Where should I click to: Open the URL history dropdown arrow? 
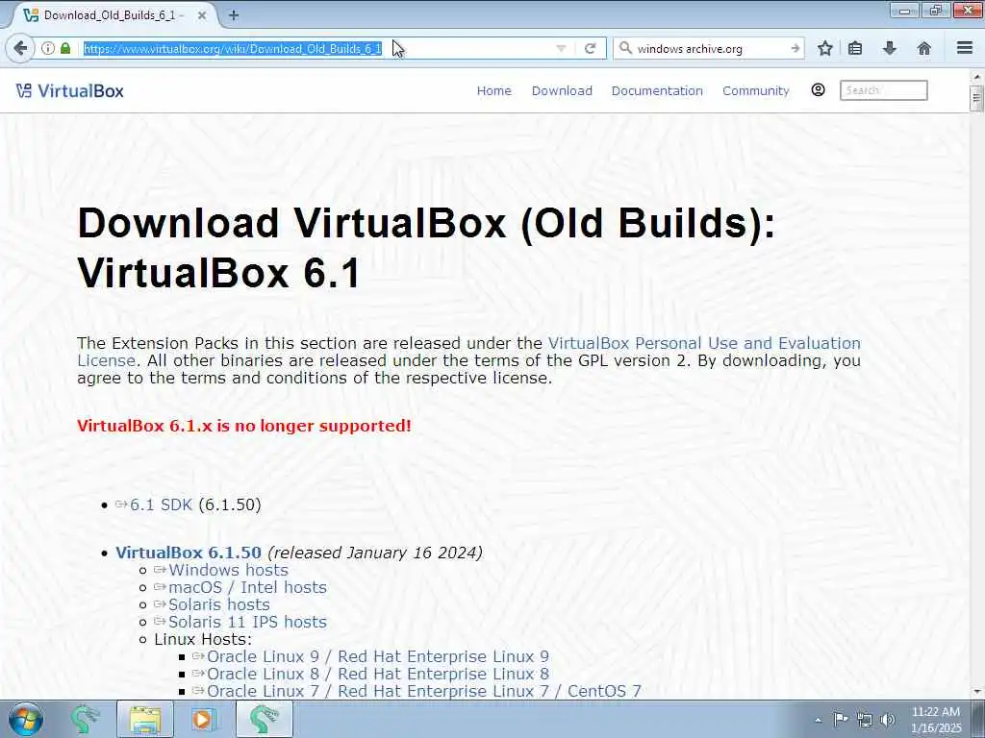[x=561, y=48]
